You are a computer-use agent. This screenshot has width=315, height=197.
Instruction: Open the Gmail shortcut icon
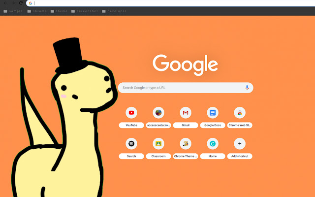[186, 113]
